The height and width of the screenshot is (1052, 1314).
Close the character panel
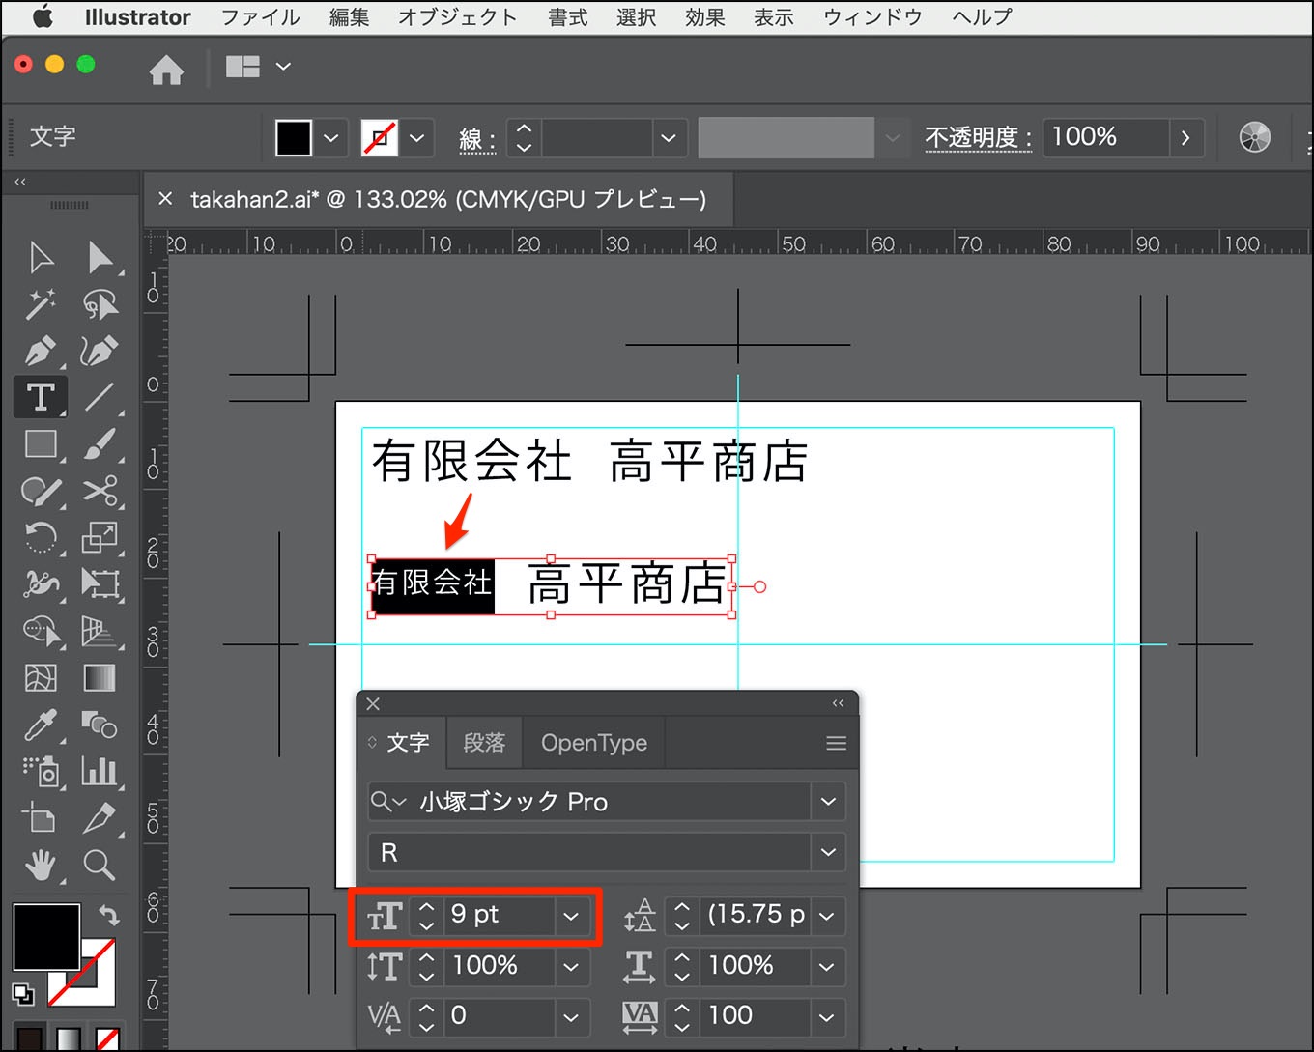pos(373,704)
